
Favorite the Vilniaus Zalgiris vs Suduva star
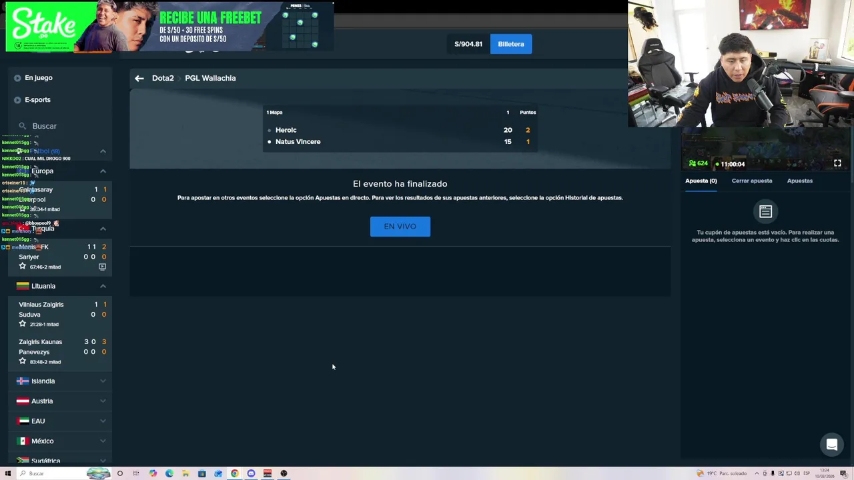coord(22,323)
